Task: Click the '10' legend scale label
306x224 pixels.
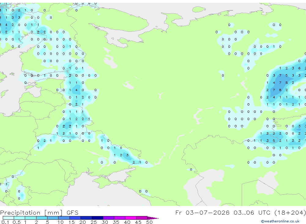Action: pos(61,222)
